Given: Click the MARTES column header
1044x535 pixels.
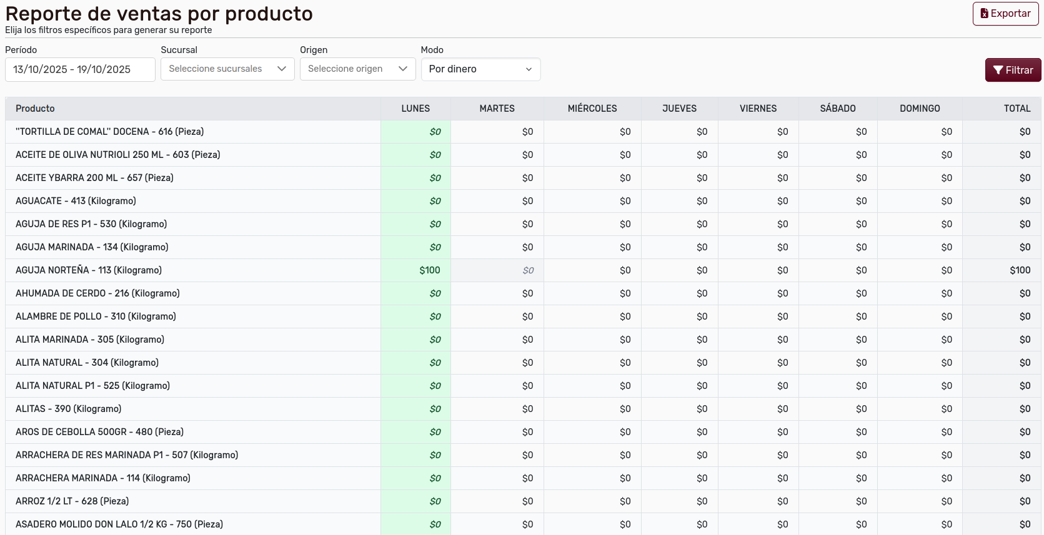Looking at the screenshot, I should click(x=497, y=109).
